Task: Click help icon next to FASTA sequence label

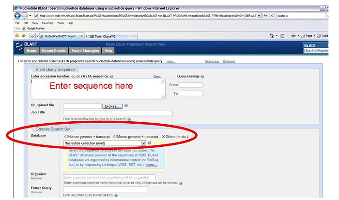Action: [x=111, y=77]
